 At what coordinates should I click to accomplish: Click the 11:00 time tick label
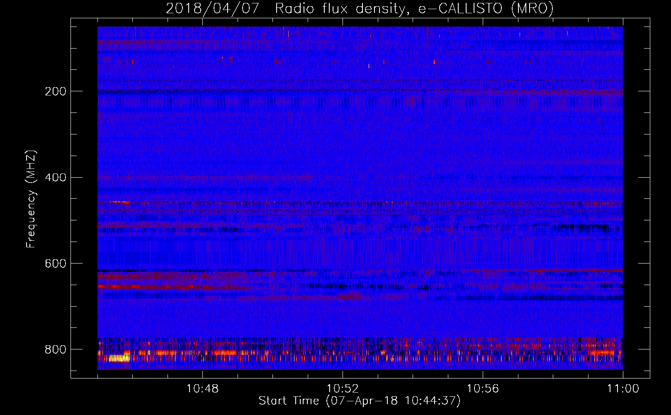623,389
